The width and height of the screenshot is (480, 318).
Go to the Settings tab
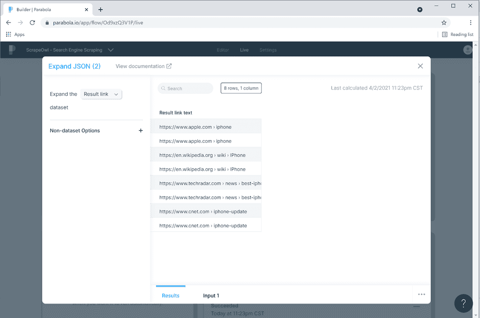268,50
